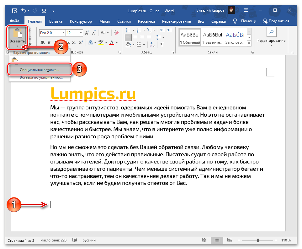Toggle paragraph marks display
The image size is (302, 249).
pos(162,45)
